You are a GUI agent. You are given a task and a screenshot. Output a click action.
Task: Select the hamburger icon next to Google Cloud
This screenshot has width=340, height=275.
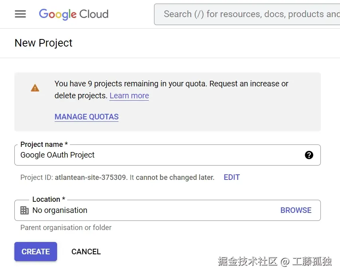tap(20, 14)
